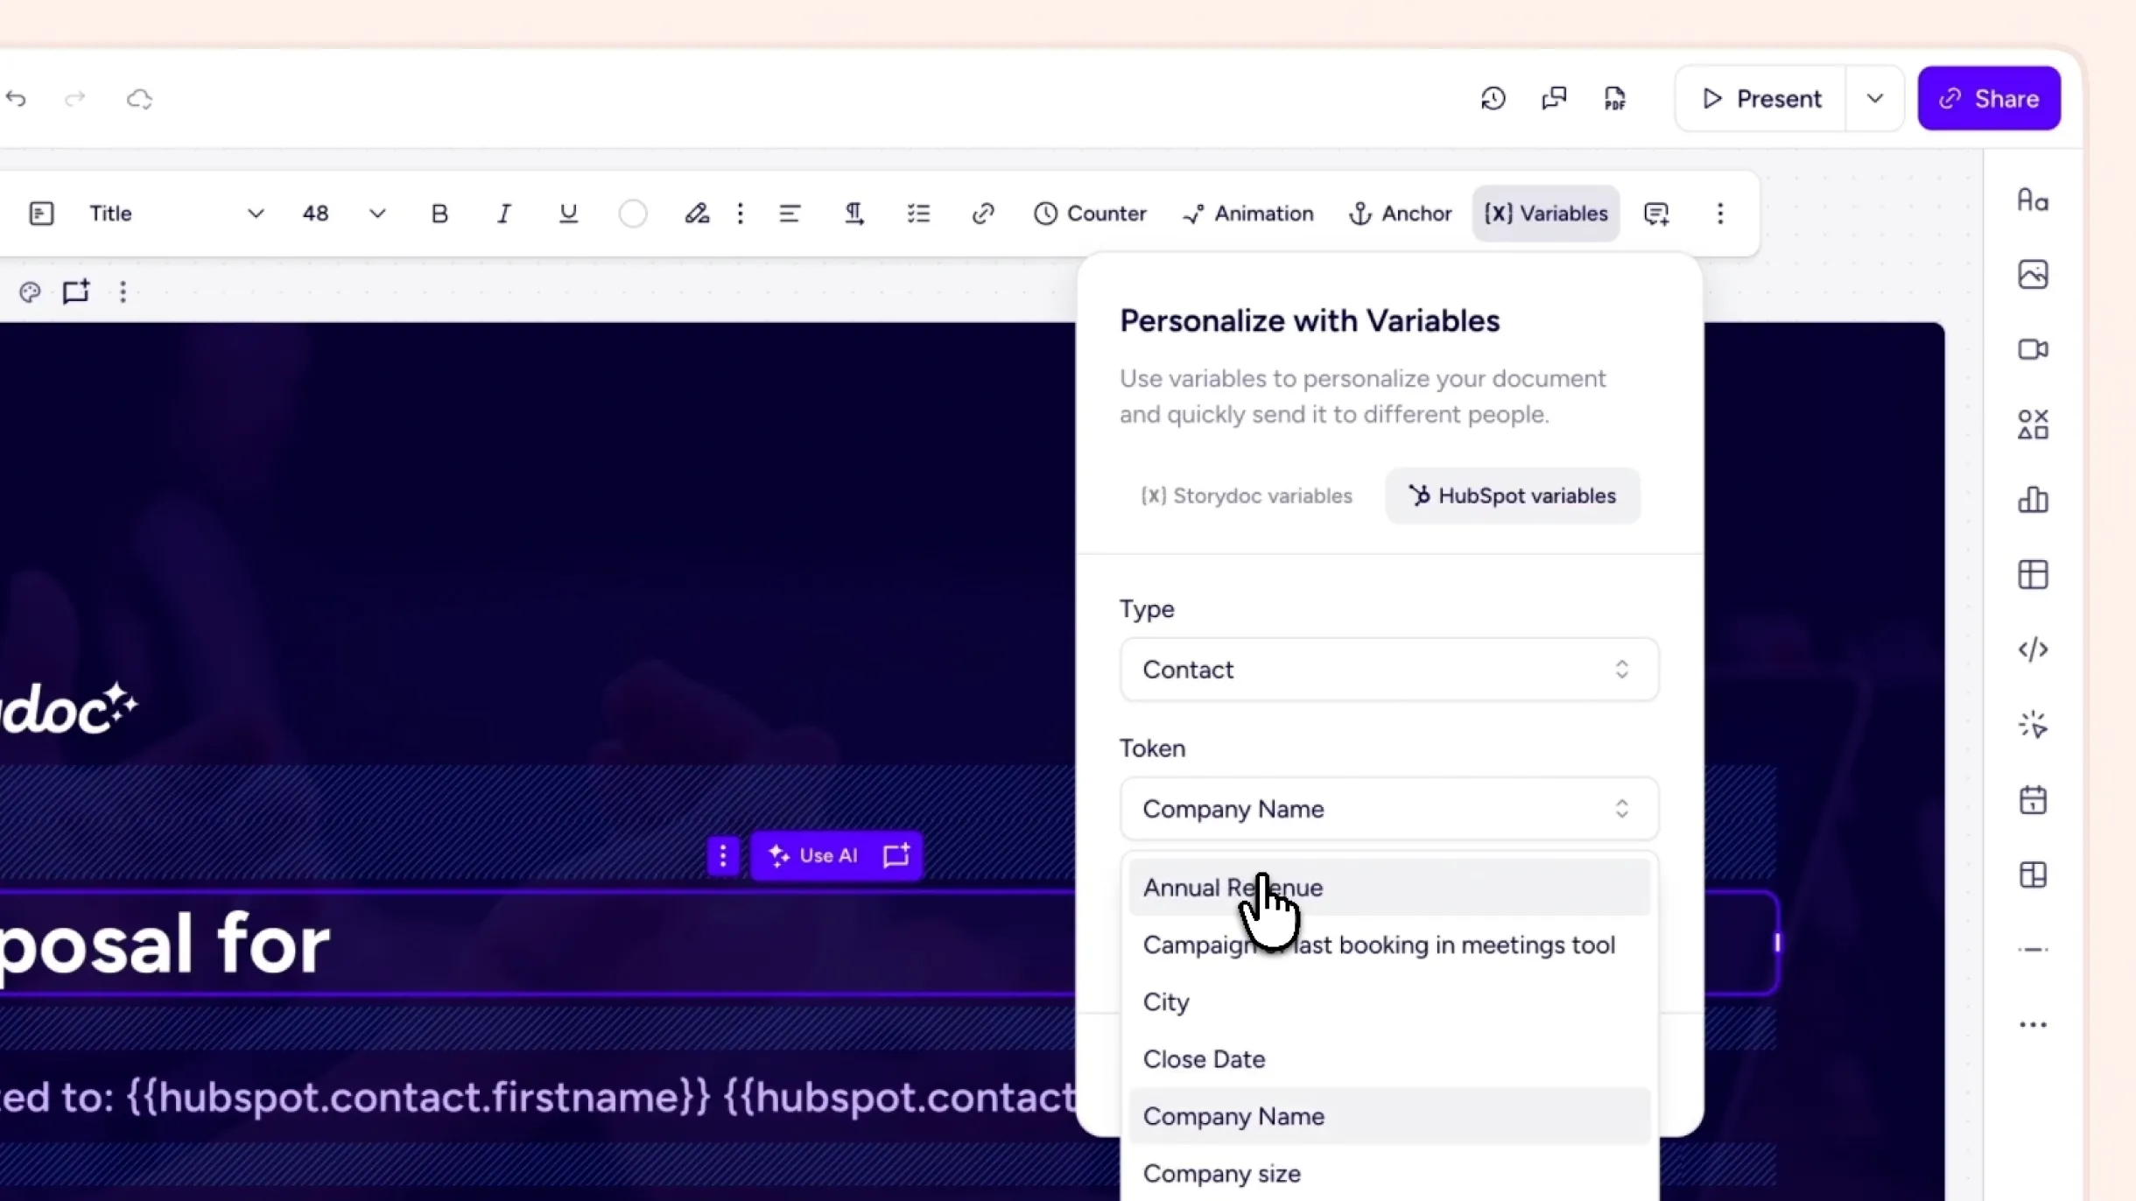
Task: Open the video sidebar tool
Action: tap(2033, 350)
